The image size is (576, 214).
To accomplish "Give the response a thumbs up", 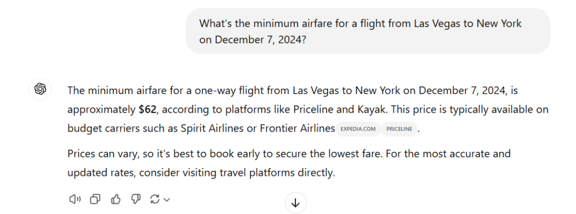I will 116,199.
